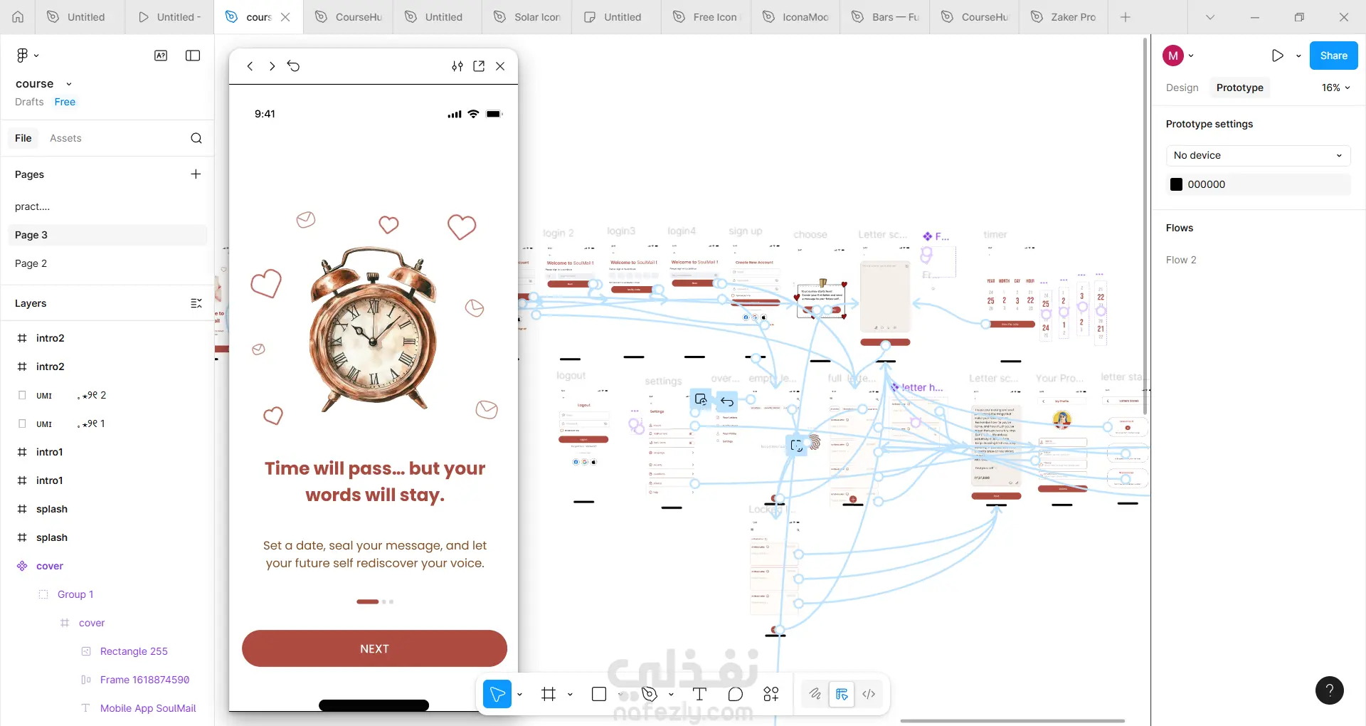Open the Assets panel tab
The height and width of the screenshot is (726, 1366).
click(65, 138)
